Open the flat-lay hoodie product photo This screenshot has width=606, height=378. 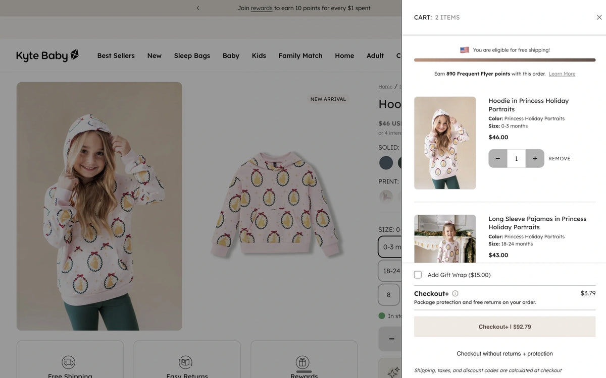tap(277, 206)
